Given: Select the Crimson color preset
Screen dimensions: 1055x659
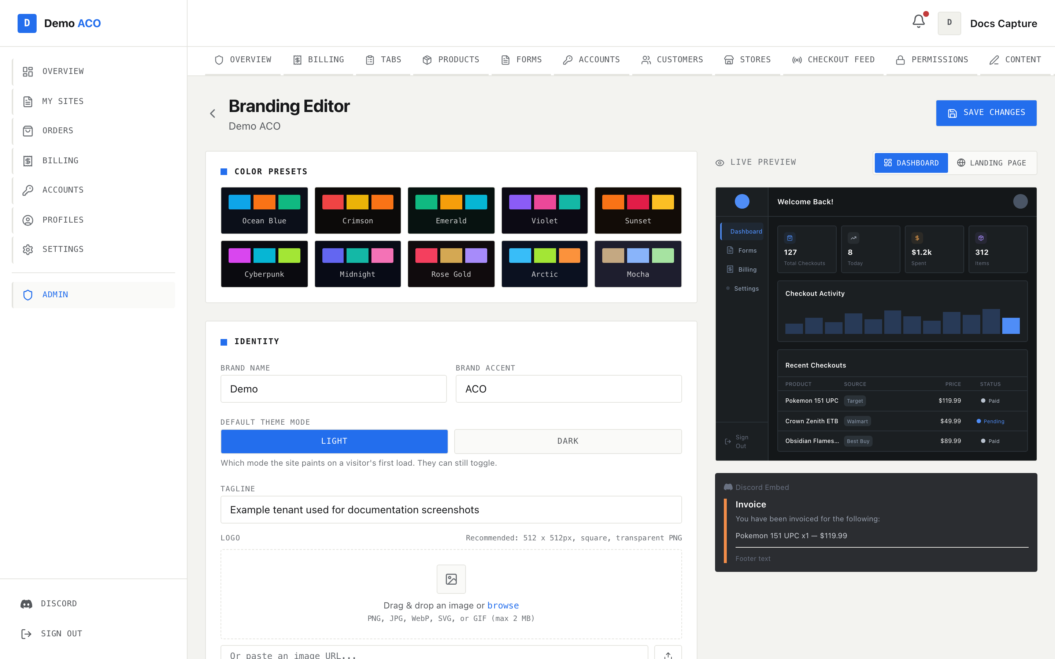Looking at the screenshot, I should click(x=358, y=211).
